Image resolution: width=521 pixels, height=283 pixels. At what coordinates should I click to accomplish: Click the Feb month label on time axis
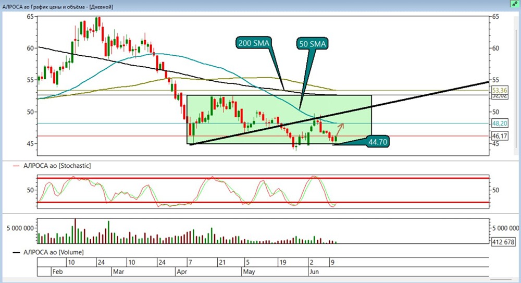pyautogui.click(x=57, y=272)
